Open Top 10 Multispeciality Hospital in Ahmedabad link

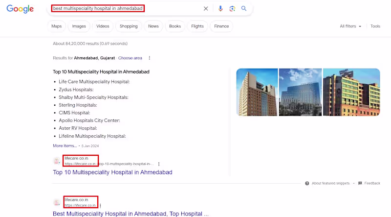point(112,172)
